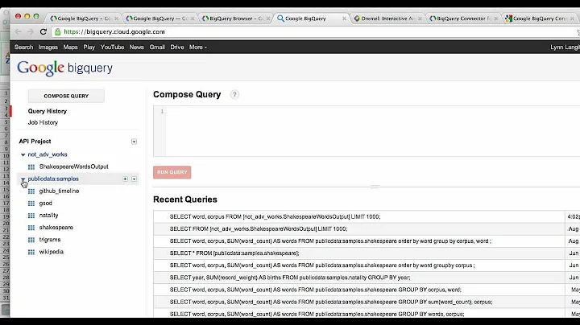Screen dimensions: 580x325
Task: Open the ShakespeareWordsOutput table
Action: click(x=73, y=167)
